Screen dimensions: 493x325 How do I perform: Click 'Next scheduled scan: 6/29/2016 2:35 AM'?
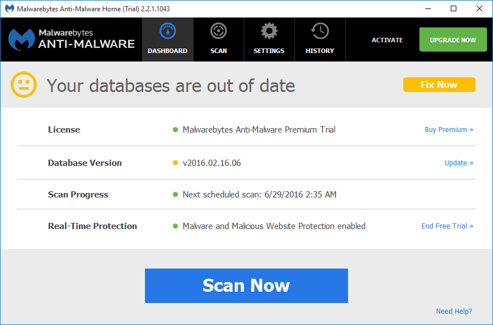(259, 195)
